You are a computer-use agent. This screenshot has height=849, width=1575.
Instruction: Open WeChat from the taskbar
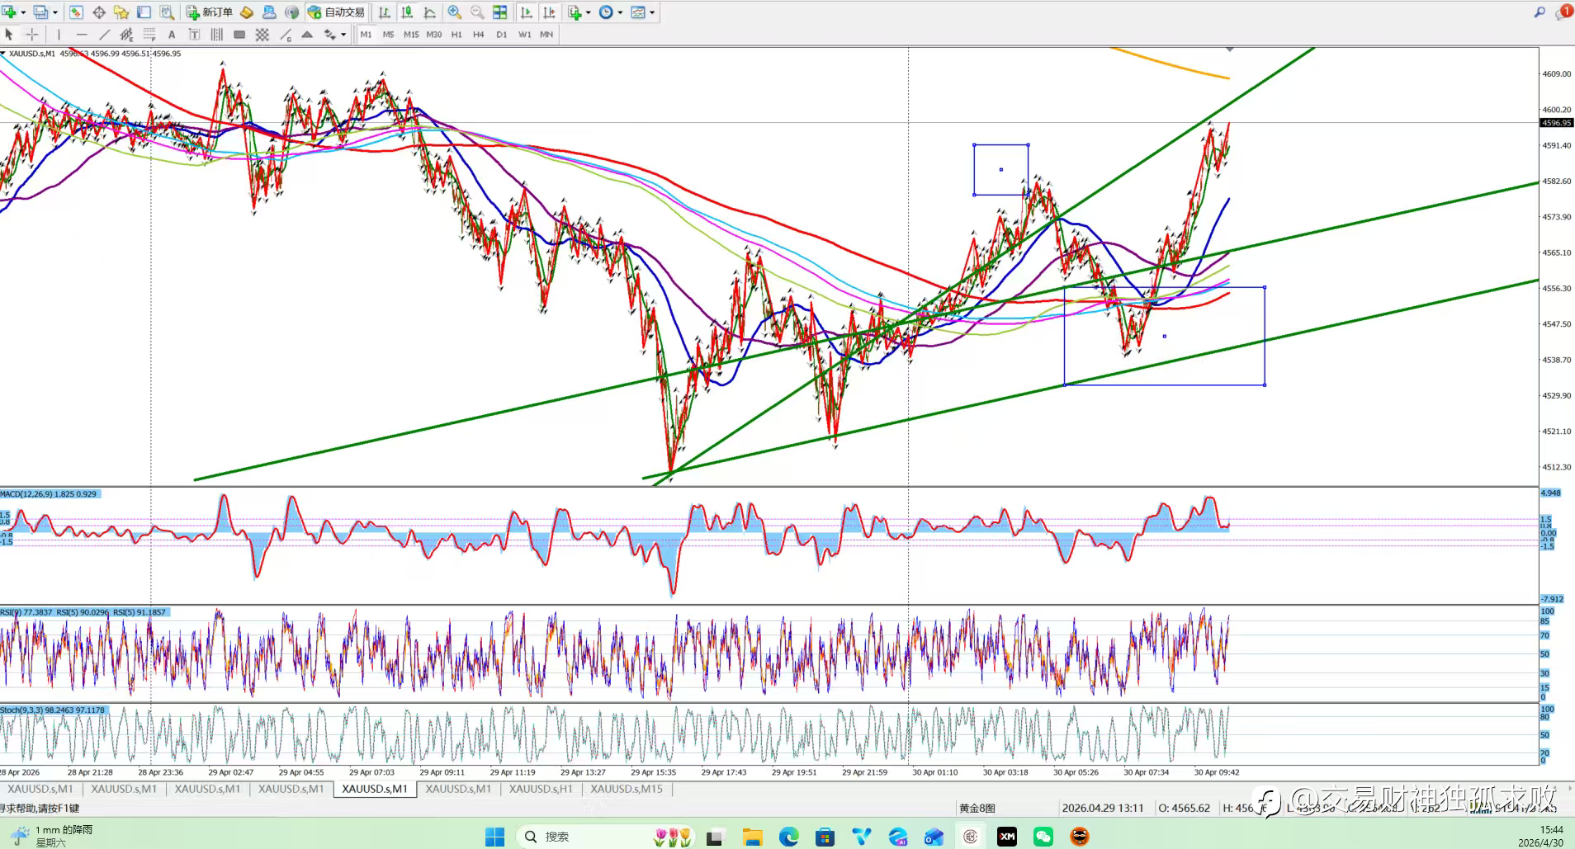1043,837
